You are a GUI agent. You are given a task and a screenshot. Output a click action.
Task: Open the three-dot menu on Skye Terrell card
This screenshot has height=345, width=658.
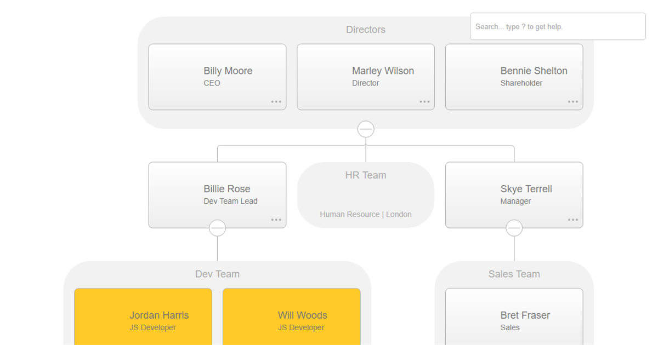(x=573, y=220)
